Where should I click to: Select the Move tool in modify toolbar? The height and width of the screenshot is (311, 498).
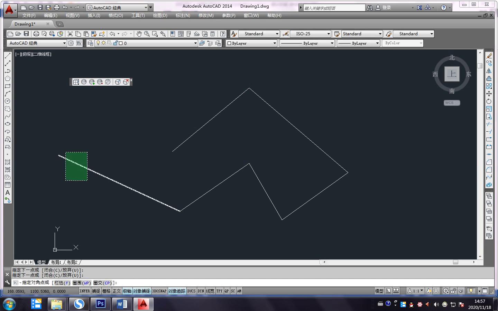pyautogui.click(x=489, y=94)
